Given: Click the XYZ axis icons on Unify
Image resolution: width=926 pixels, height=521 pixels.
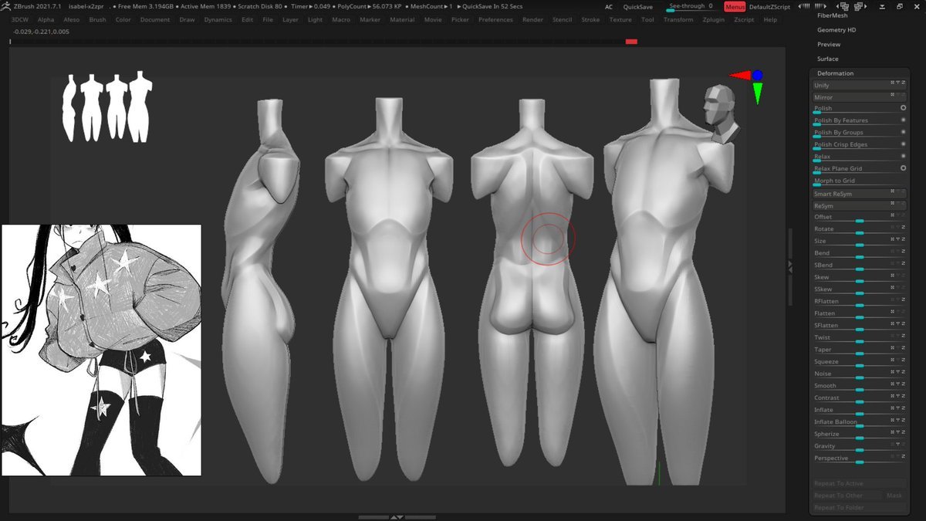Looking at the screenshot, I should (x=897, y=83).
